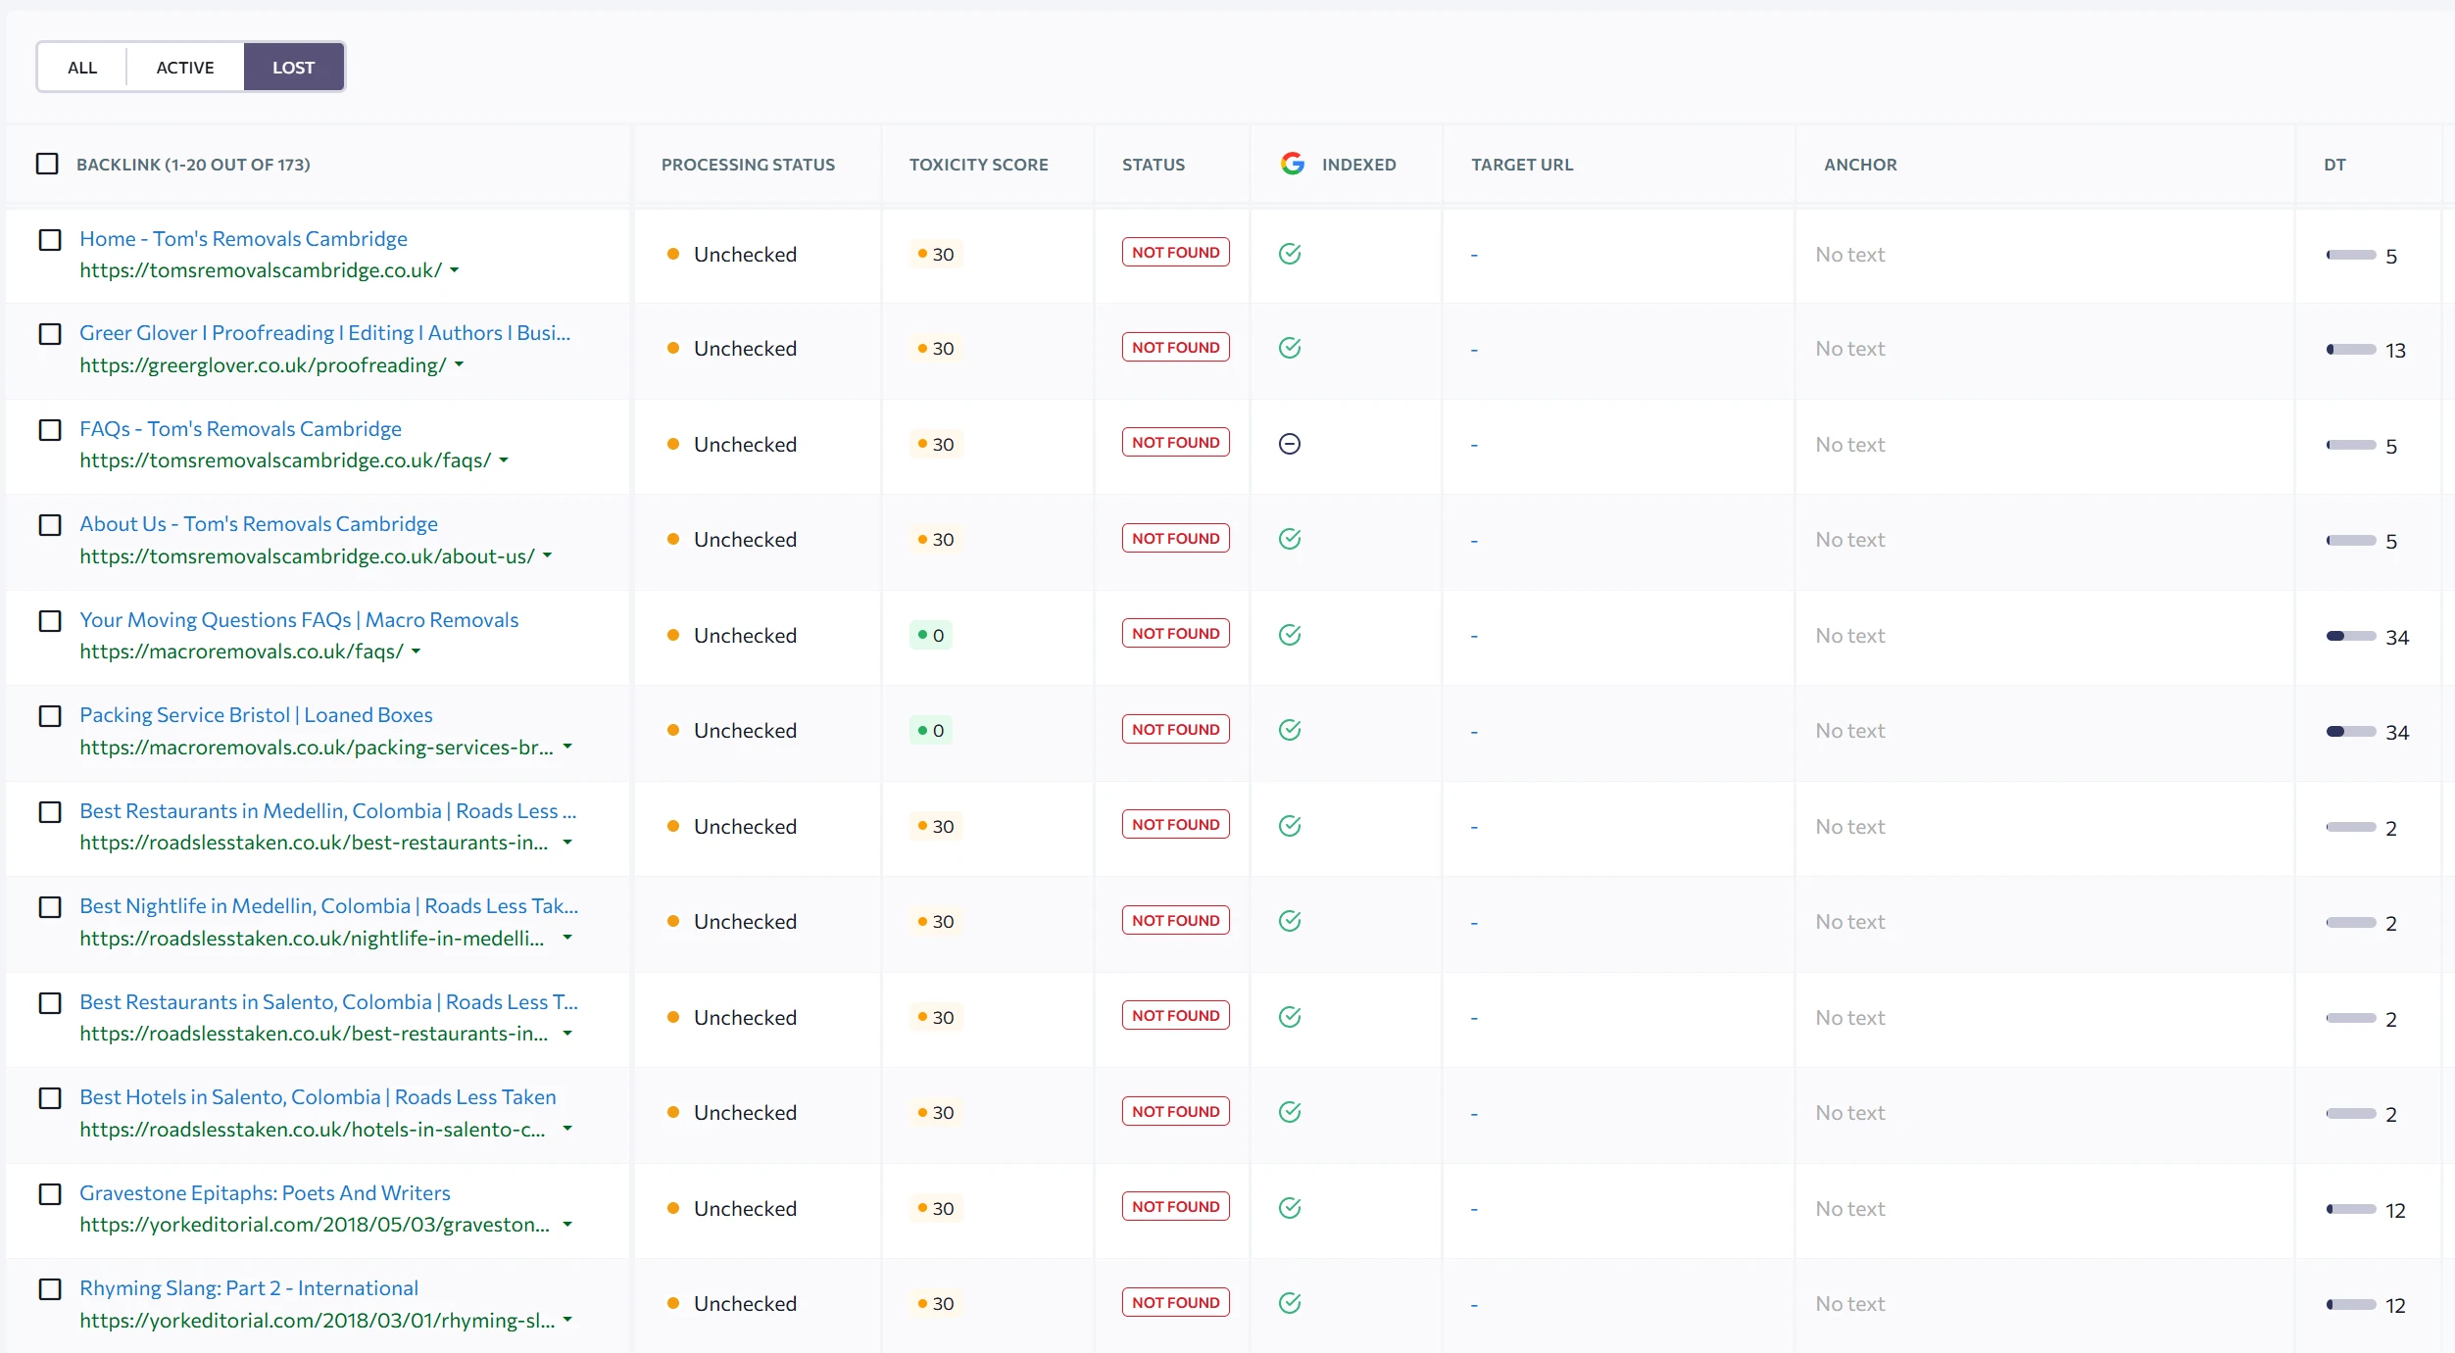This screenshot has width=2455, height=1353.
Task: Click the Processing Status column header
Action: tap(748, 165)
